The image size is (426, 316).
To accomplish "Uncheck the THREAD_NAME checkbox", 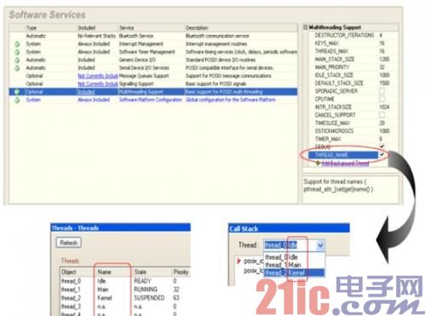I will pos(382,154).
